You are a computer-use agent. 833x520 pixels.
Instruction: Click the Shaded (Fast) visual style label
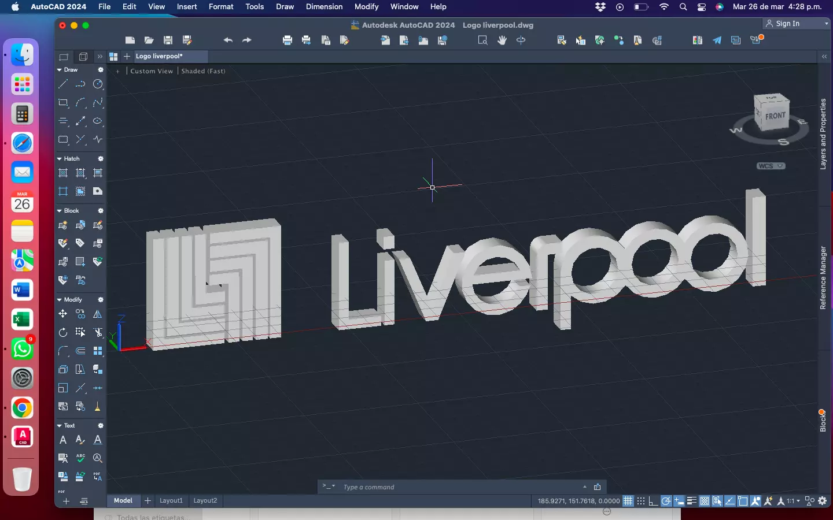coord(204,71)
